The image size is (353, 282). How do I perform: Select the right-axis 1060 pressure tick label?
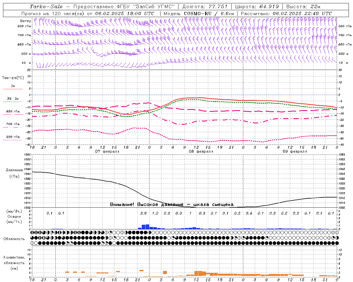342,154
